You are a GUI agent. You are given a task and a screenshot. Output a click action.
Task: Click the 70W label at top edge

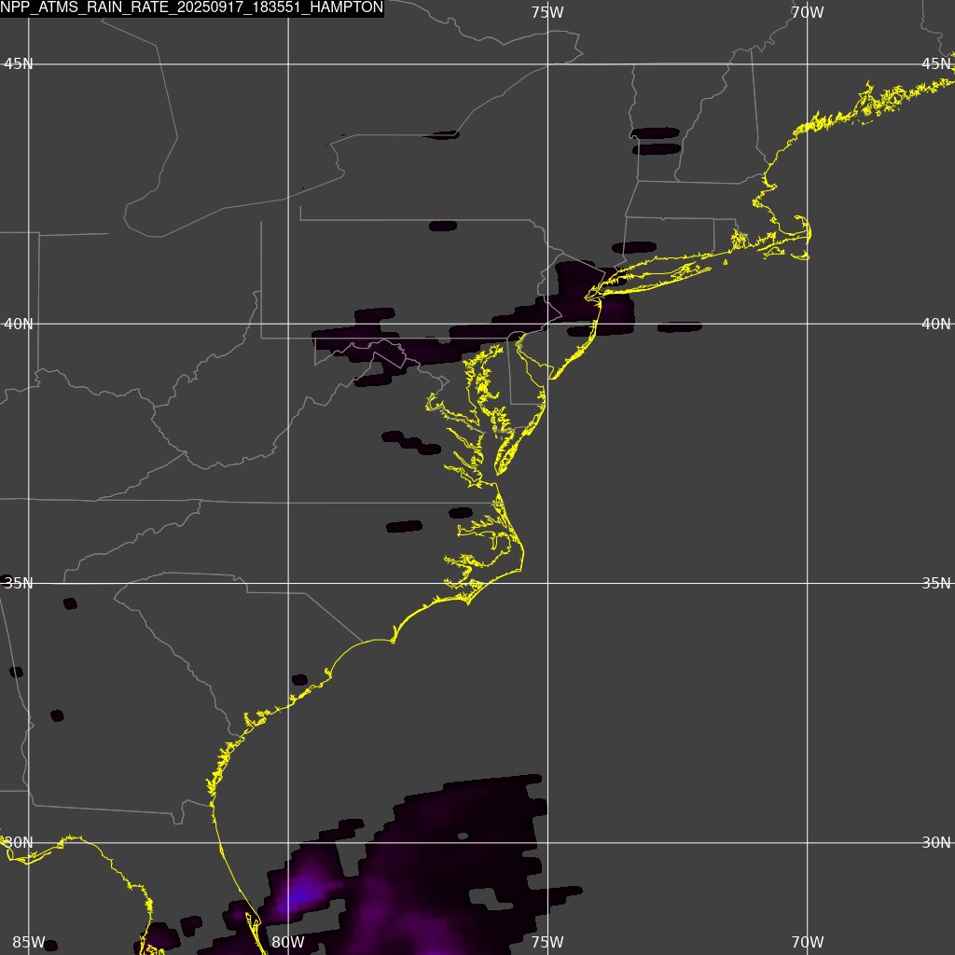pos(807,12)
